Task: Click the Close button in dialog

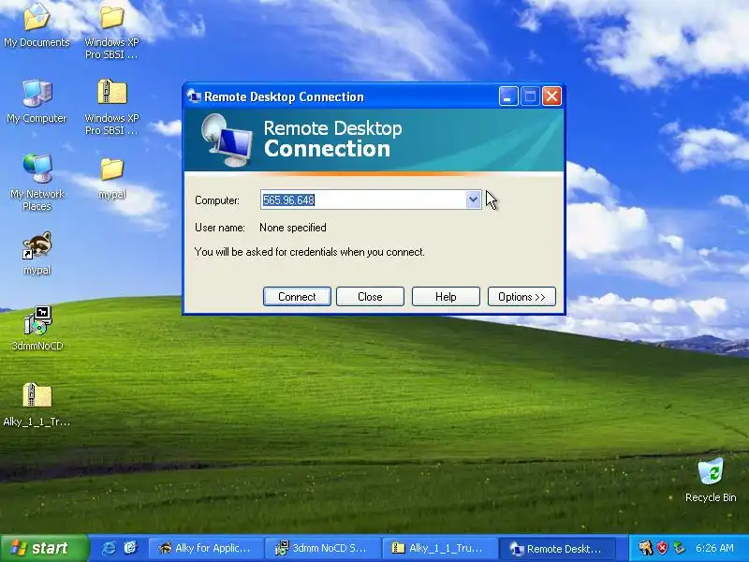Action: click(370, 297)
